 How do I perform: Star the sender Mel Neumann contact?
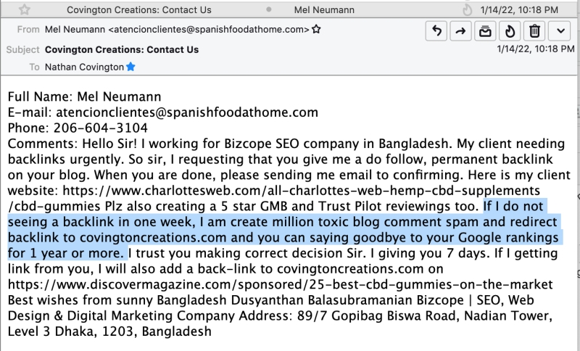coord(316,29)
